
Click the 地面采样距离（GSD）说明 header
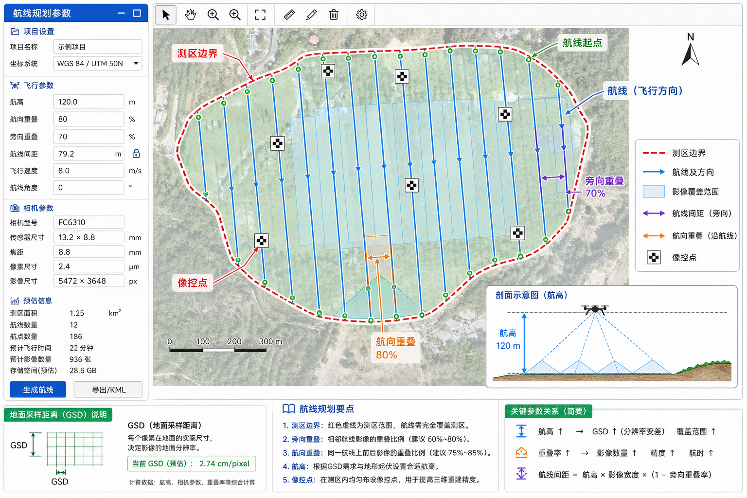[58, 415]
